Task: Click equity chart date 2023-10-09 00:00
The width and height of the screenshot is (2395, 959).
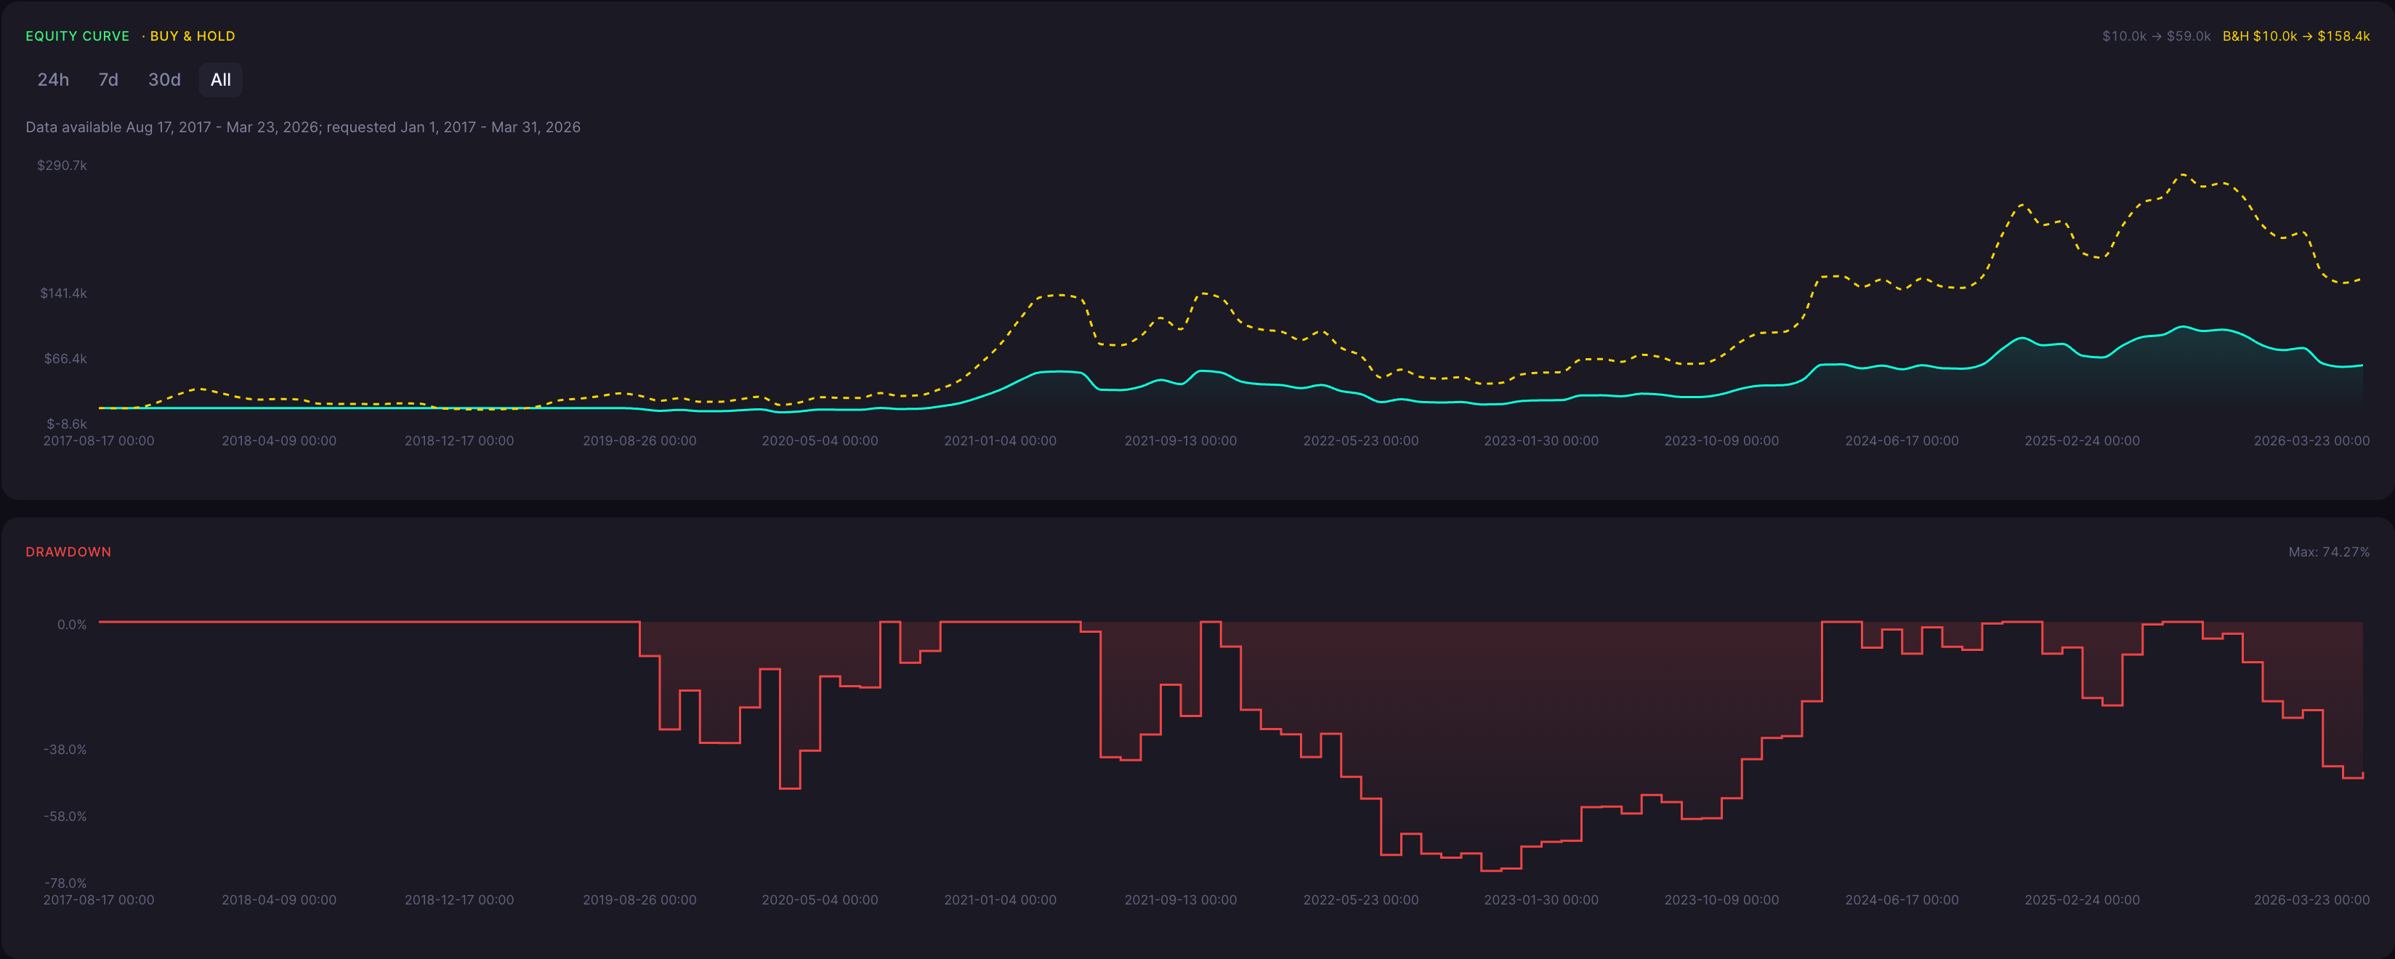Action: click(1722, 442)
